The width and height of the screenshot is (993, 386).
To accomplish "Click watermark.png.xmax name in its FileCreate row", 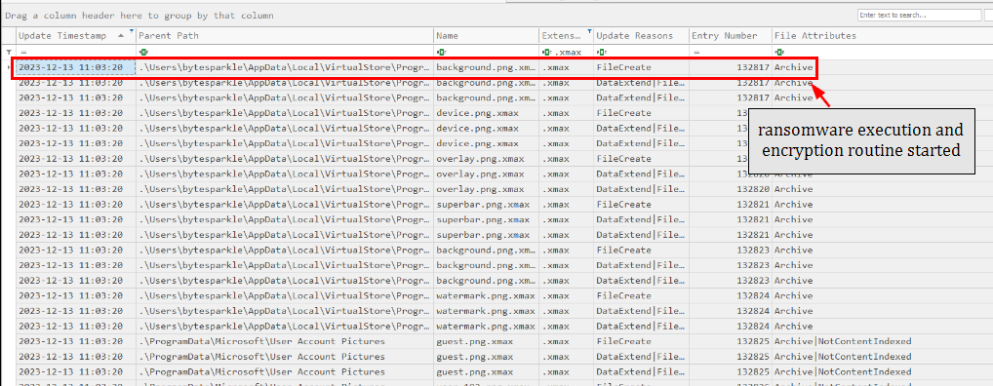I will pos(487,295).
